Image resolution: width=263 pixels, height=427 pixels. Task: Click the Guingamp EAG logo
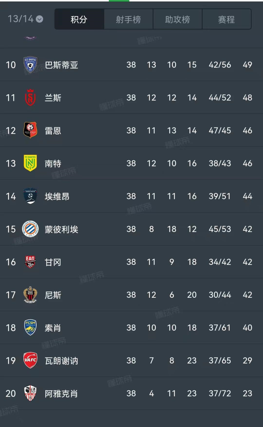click(30, 262)
